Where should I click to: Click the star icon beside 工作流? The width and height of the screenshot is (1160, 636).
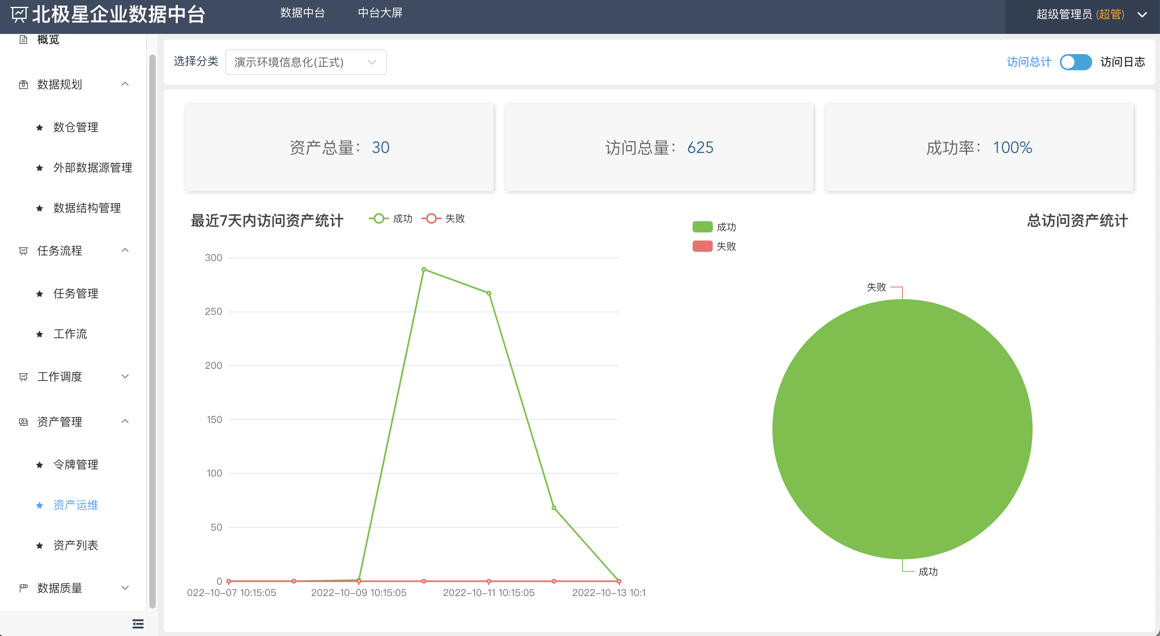click(x=40, y=335)
